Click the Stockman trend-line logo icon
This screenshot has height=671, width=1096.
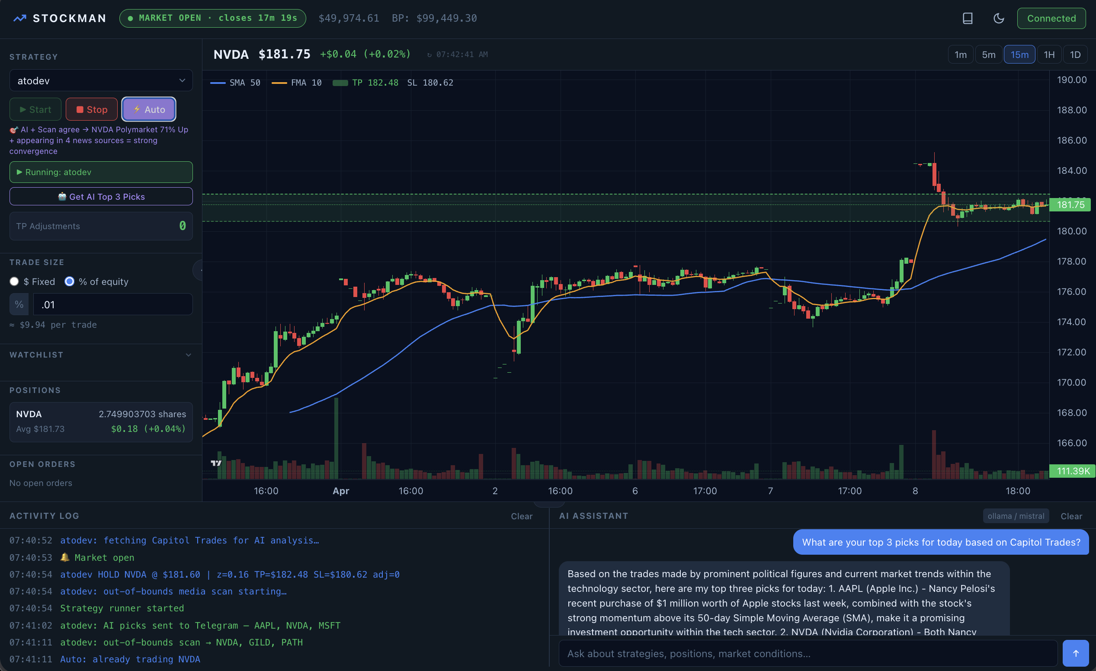tap(19, 18)
